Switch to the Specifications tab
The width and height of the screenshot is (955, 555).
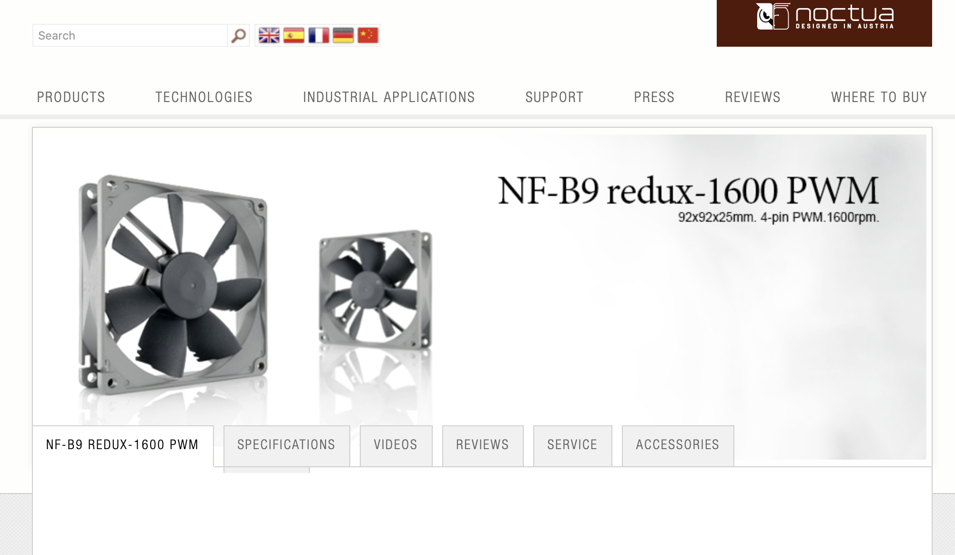tap(286, 445)
